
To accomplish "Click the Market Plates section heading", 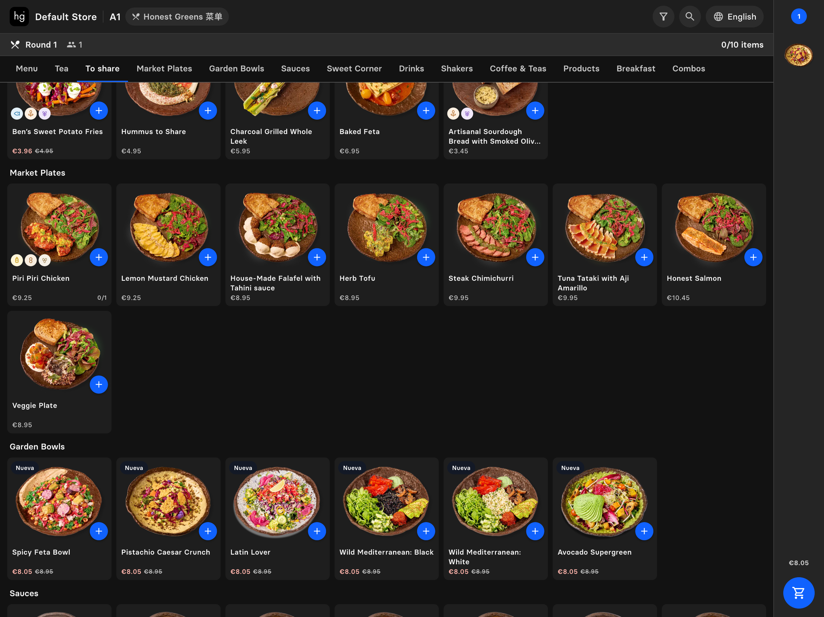I will 37,173.
